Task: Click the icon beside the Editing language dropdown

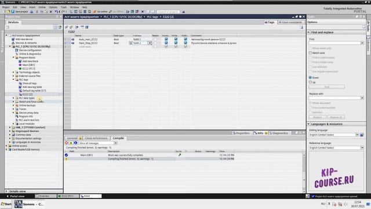Action: pyautogui.click(x=362, y=135)
